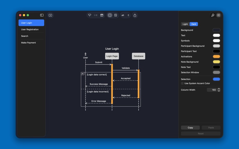
Task: Click the Paste button
Action: [x=211, y=128]
